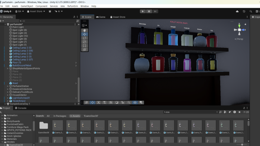Select the Rotate tool

[x=85, y=38]
